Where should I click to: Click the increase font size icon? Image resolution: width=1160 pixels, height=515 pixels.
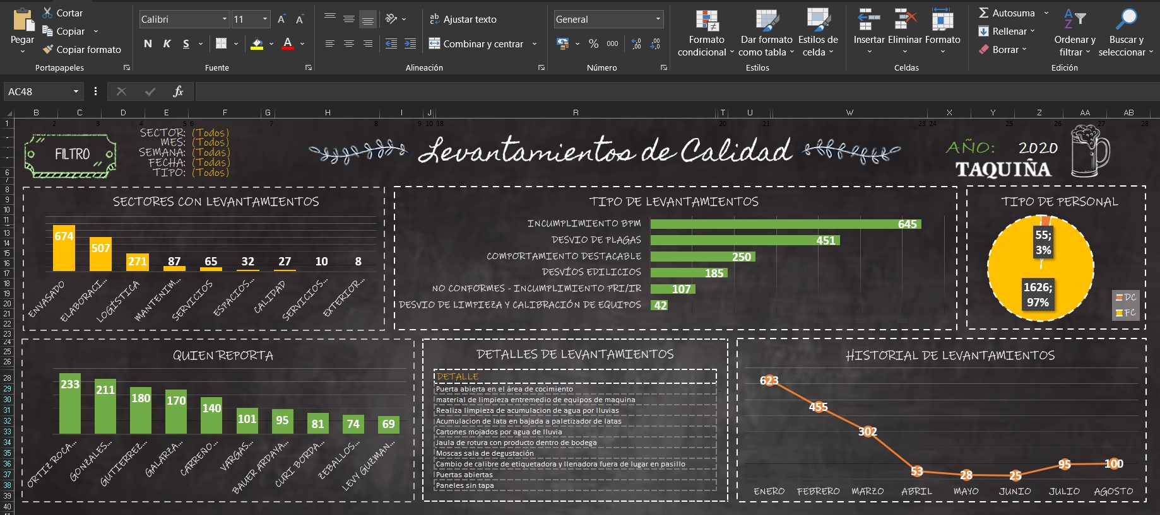(x=281, y=20)
